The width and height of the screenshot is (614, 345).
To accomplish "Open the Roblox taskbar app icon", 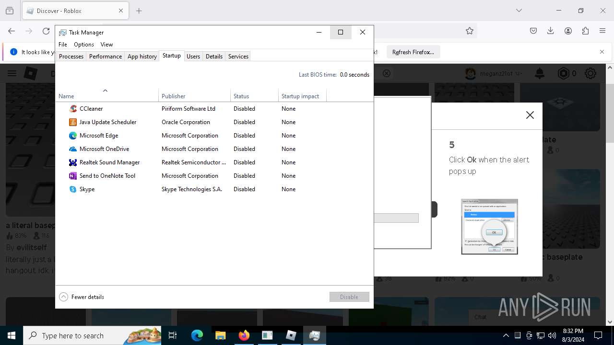I will tap(291, 335).
